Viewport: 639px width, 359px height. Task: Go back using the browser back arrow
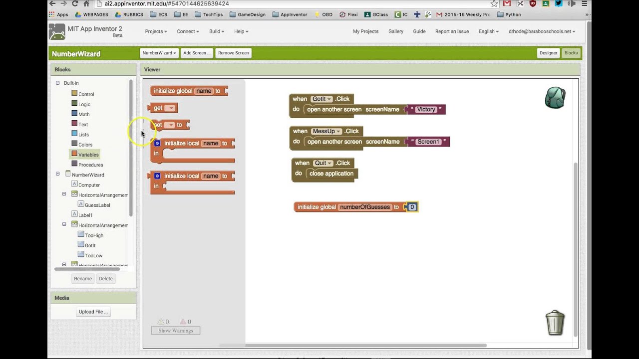tap(52, 3)
